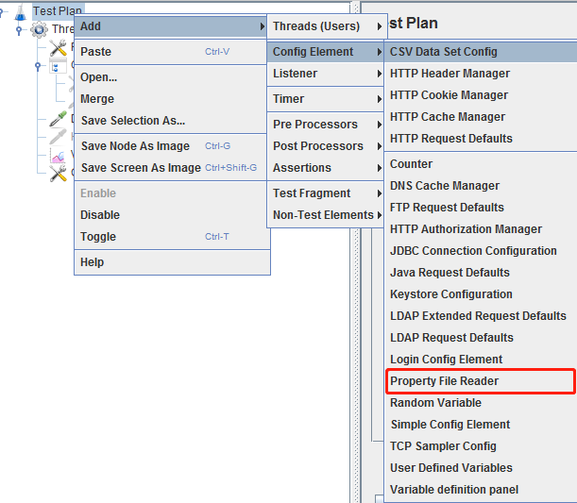Add Counter config element
The width and height of the screenshot is (577, 503).
[481, 164]
